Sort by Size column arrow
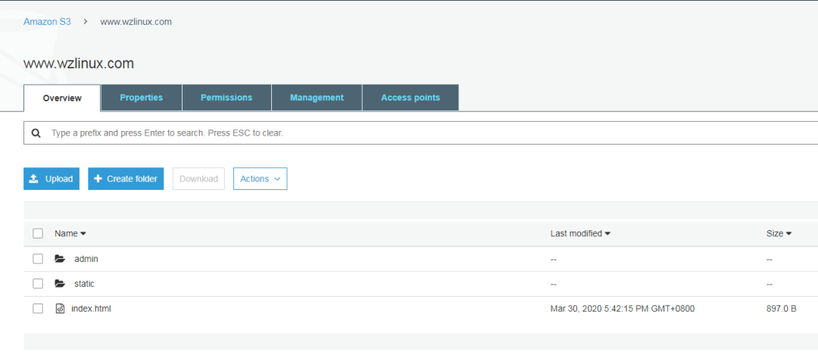Screen dimensions: 818x355 788,234
